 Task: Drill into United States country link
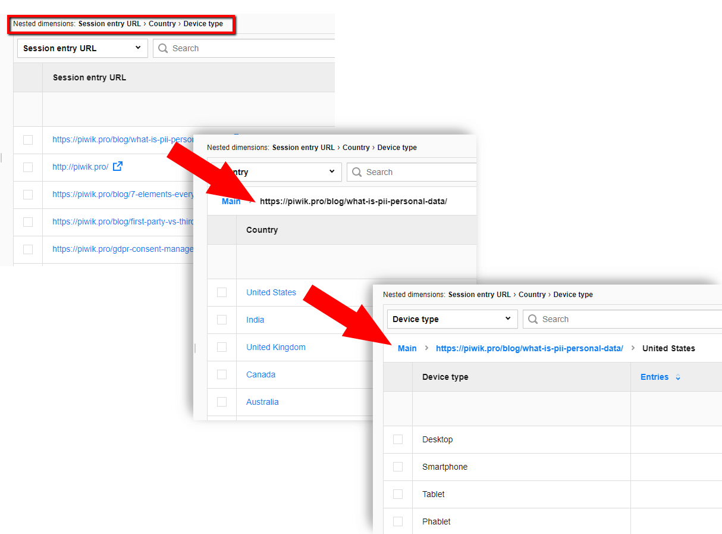(x=271, y=292)
